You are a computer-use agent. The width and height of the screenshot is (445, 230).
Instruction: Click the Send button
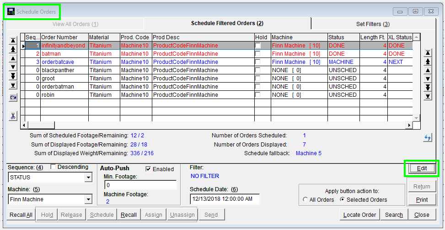coord(211,215)
